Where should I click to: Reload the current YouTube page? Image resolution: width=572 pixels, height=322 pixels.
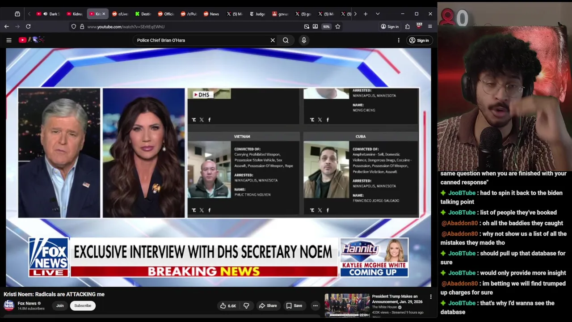click(x=28, y=27)
